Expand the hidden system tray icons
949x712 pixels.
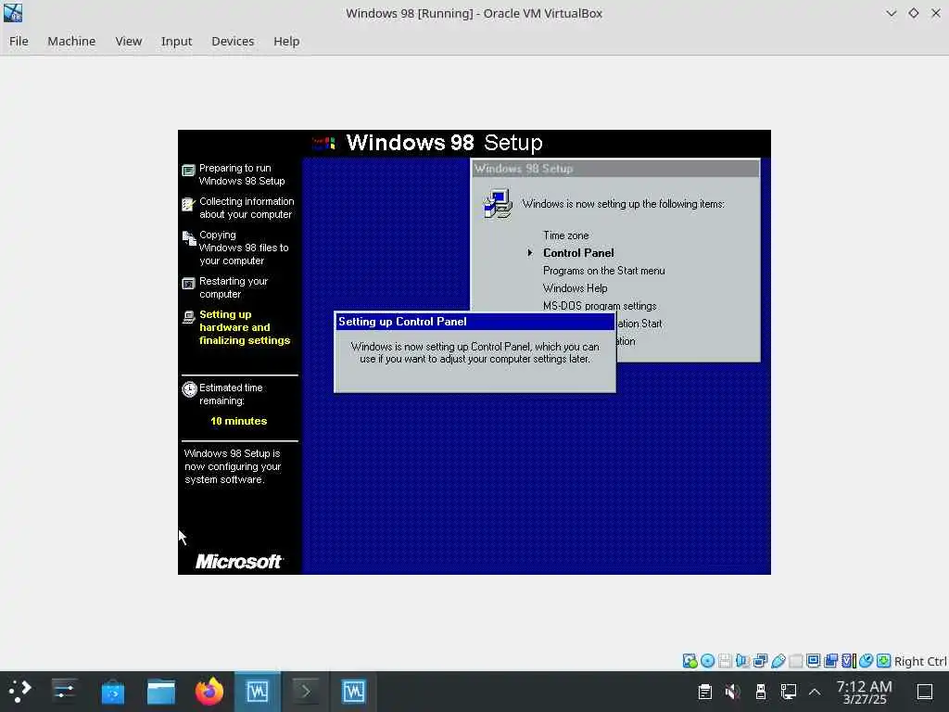[815, 692]
